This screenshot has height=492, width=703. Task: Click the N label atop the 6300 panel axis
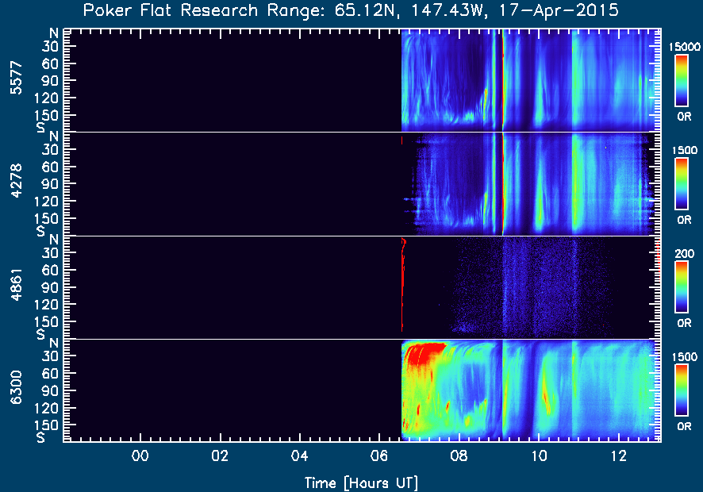pyautogui.click(x=54, y=343)
